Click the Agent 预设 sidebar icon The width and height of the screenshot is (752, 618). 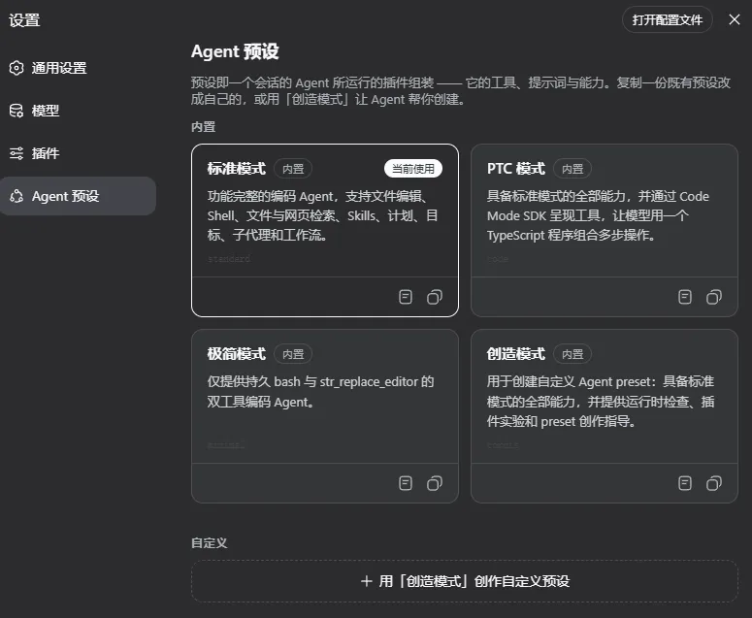coord(16,196)
